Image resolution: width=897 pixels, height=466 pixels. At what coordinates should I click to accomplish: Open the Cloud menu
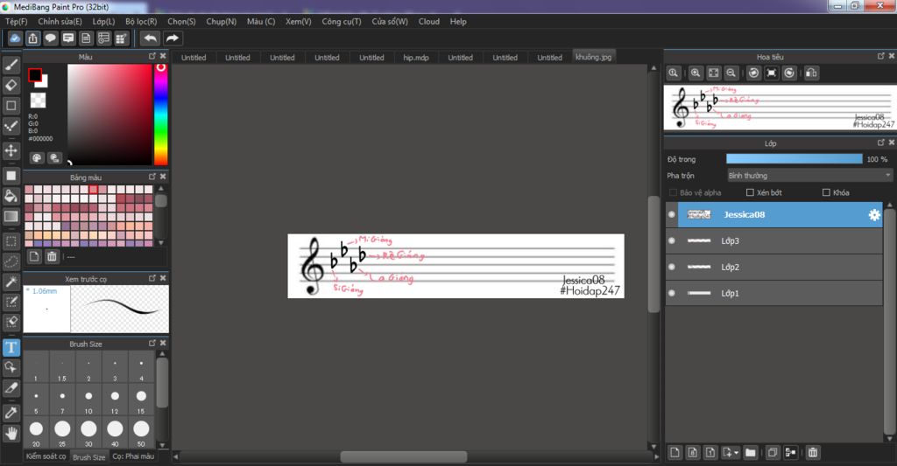pos(429,21)
